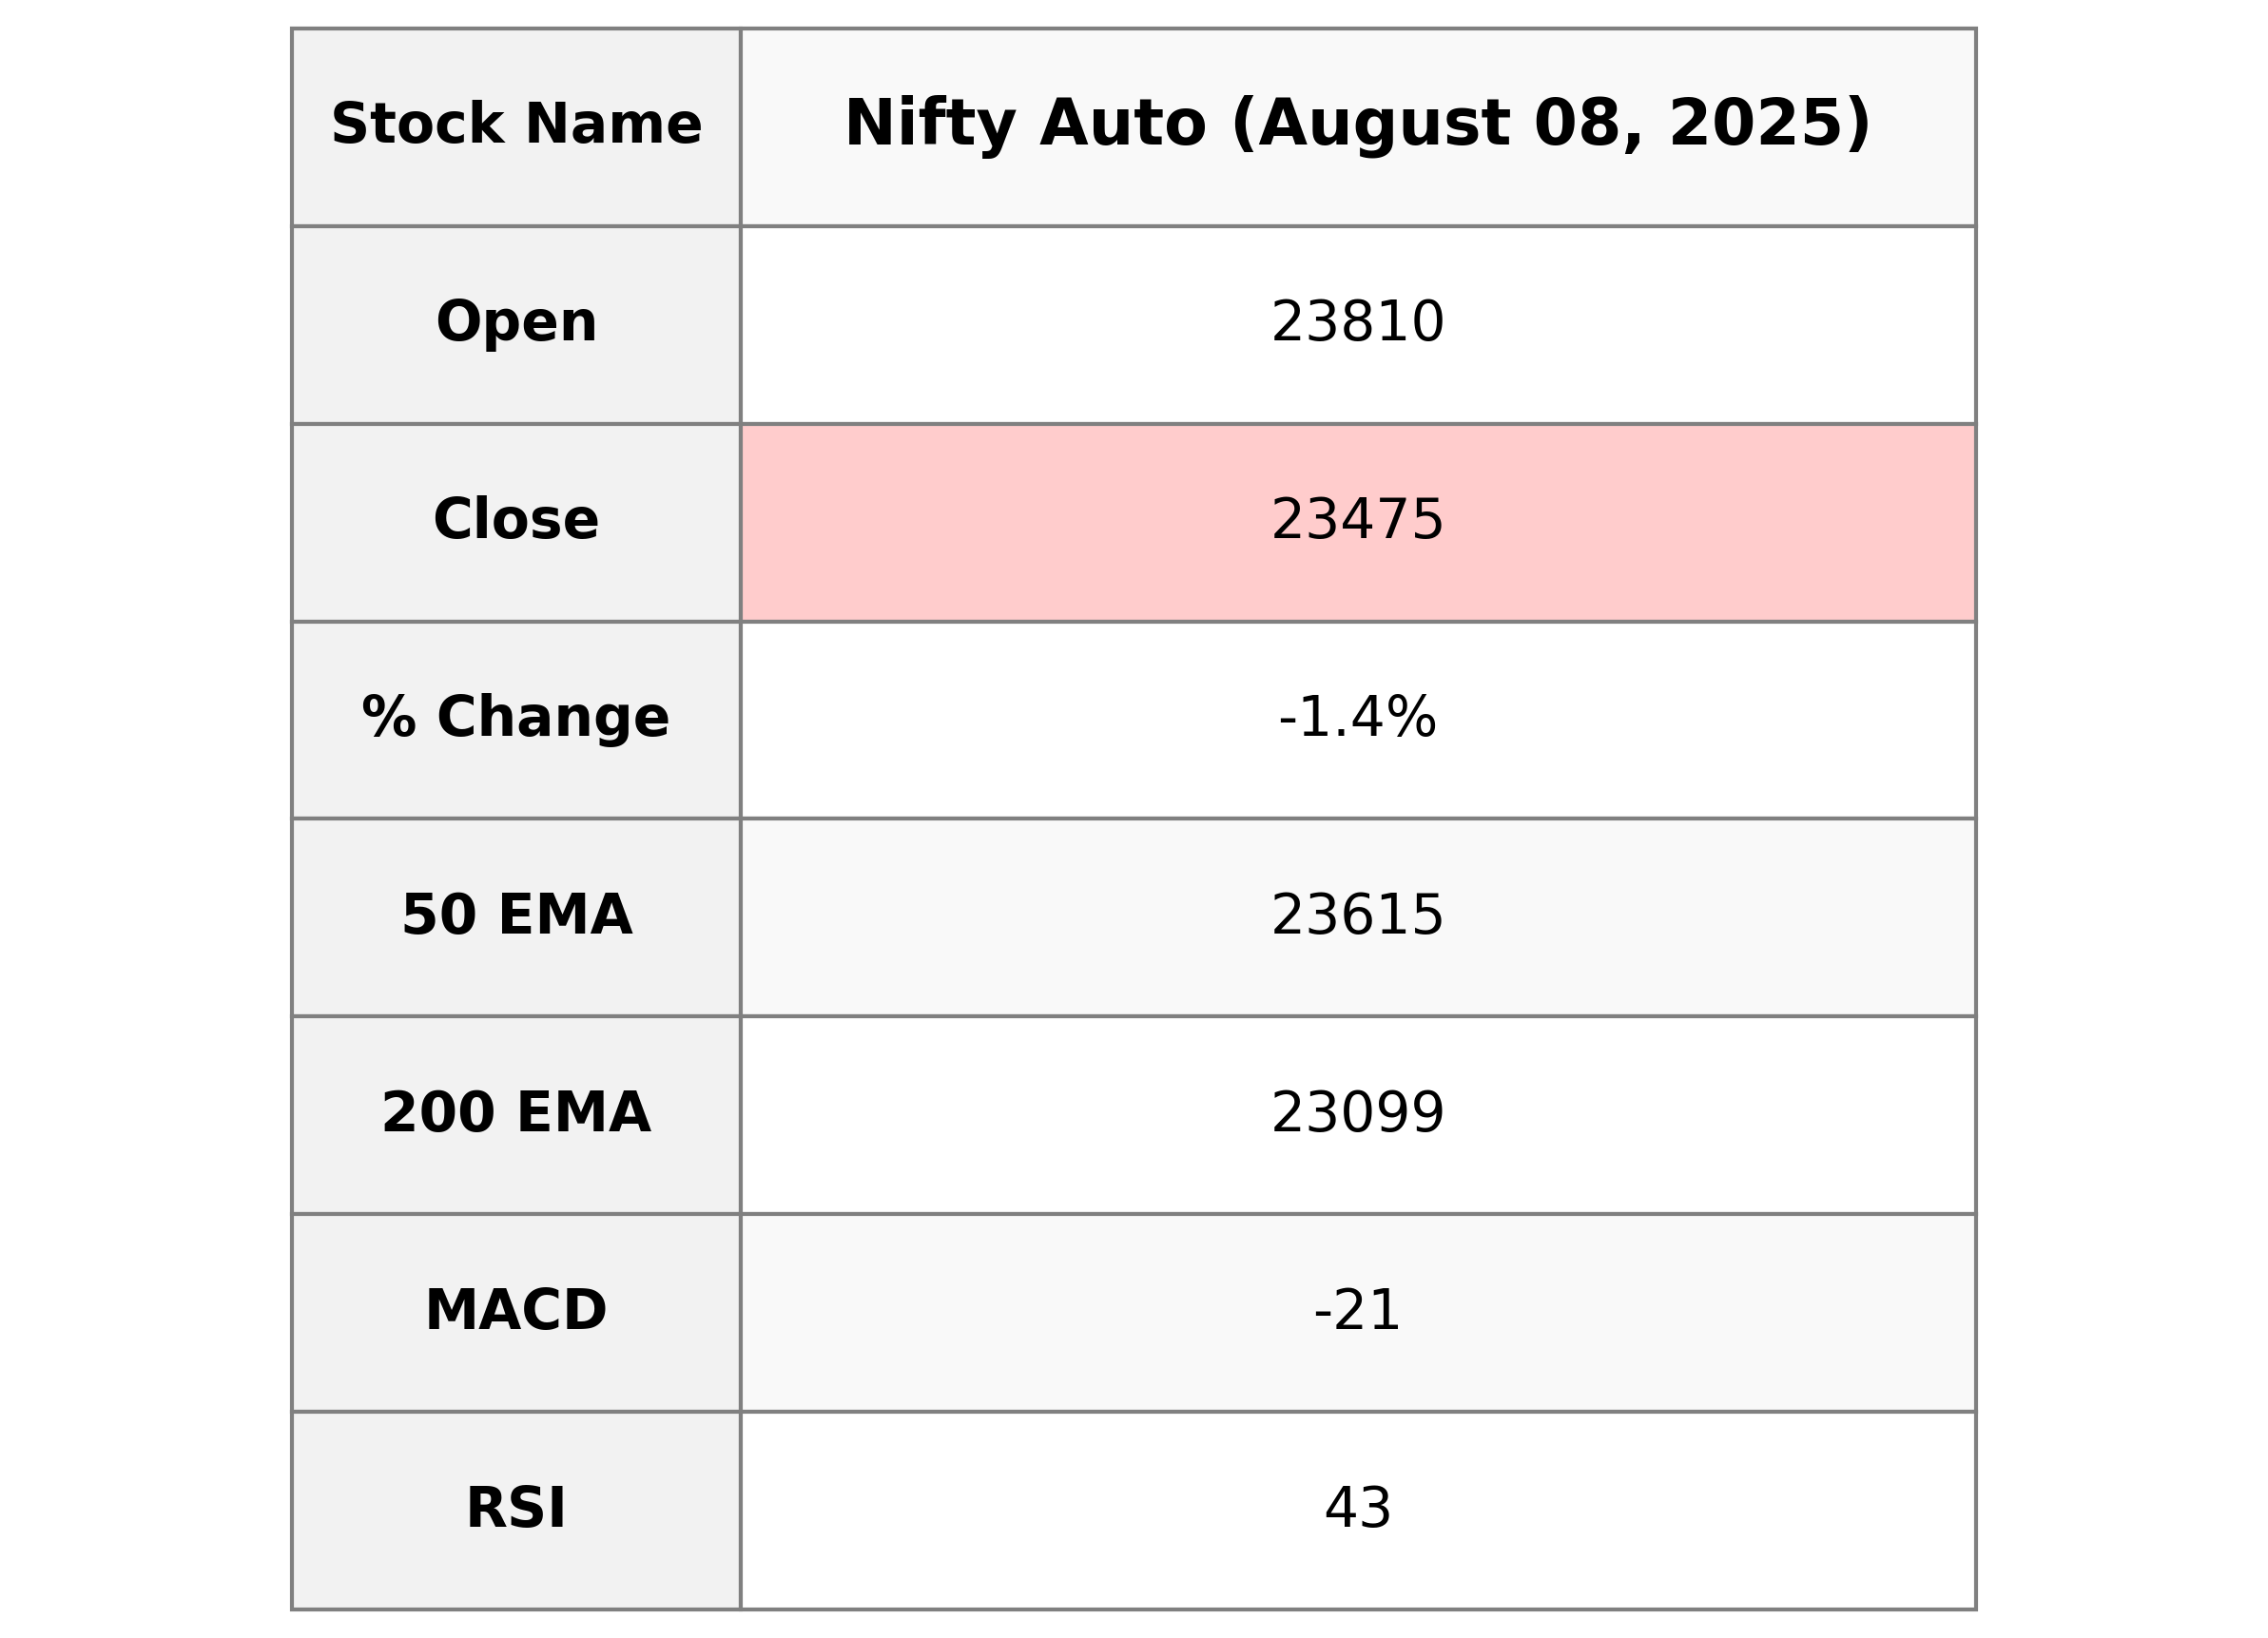Click the -1.4% change value

coord(1357,719)
